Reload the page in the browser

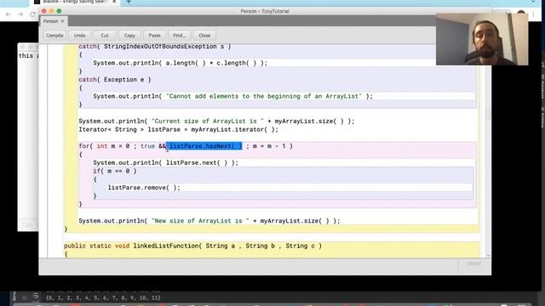32,14
